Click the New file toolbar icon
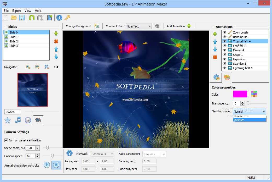Screen dimensions: 272x182 click(6, 18)
